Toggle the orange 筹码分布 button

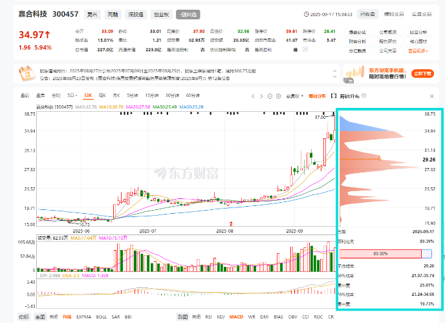[x=318, y=96]
